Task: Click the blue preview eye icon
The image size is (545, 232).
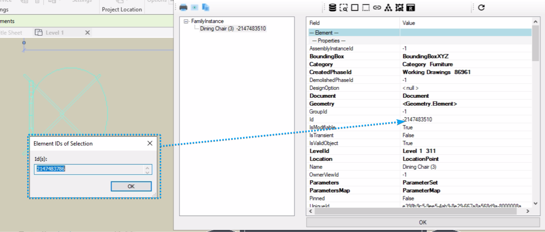Action: click(x=194, y=7)
